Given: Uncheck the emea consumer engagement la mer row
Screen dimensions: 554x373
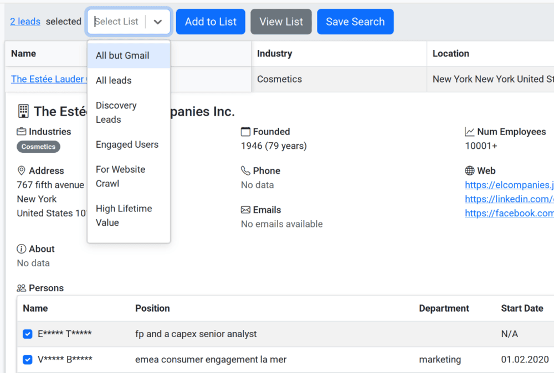Looking at the screenshot, I should tap(28, 360).
